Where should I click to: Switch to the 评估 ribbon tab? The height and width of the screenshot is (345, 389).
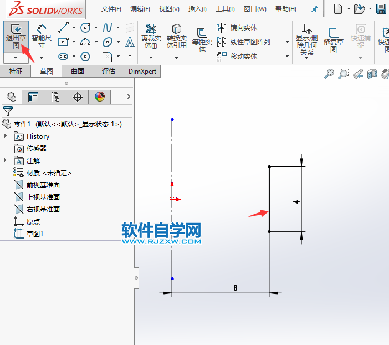click(109, 72)
